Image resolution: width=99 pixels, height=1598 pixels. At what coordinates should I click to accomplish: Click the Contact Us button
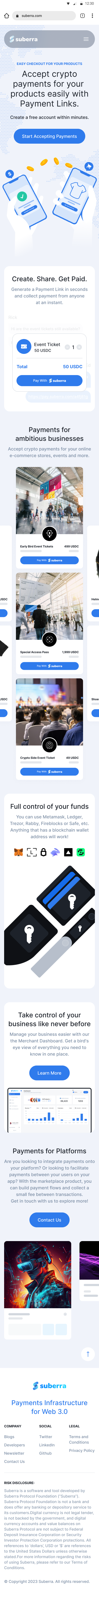click(50, 1220)
